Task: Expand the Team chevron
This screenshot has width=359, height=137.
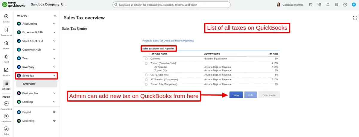Action: (54, 58)
